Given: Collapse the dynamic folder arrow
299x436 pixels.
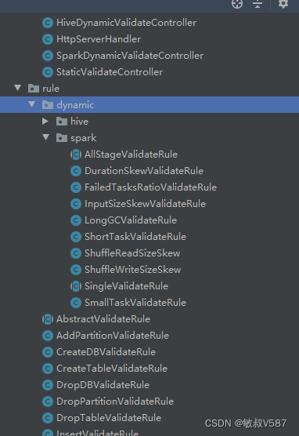Looking at the screenshot, I should pyautogui.click(x=32, y=104).
